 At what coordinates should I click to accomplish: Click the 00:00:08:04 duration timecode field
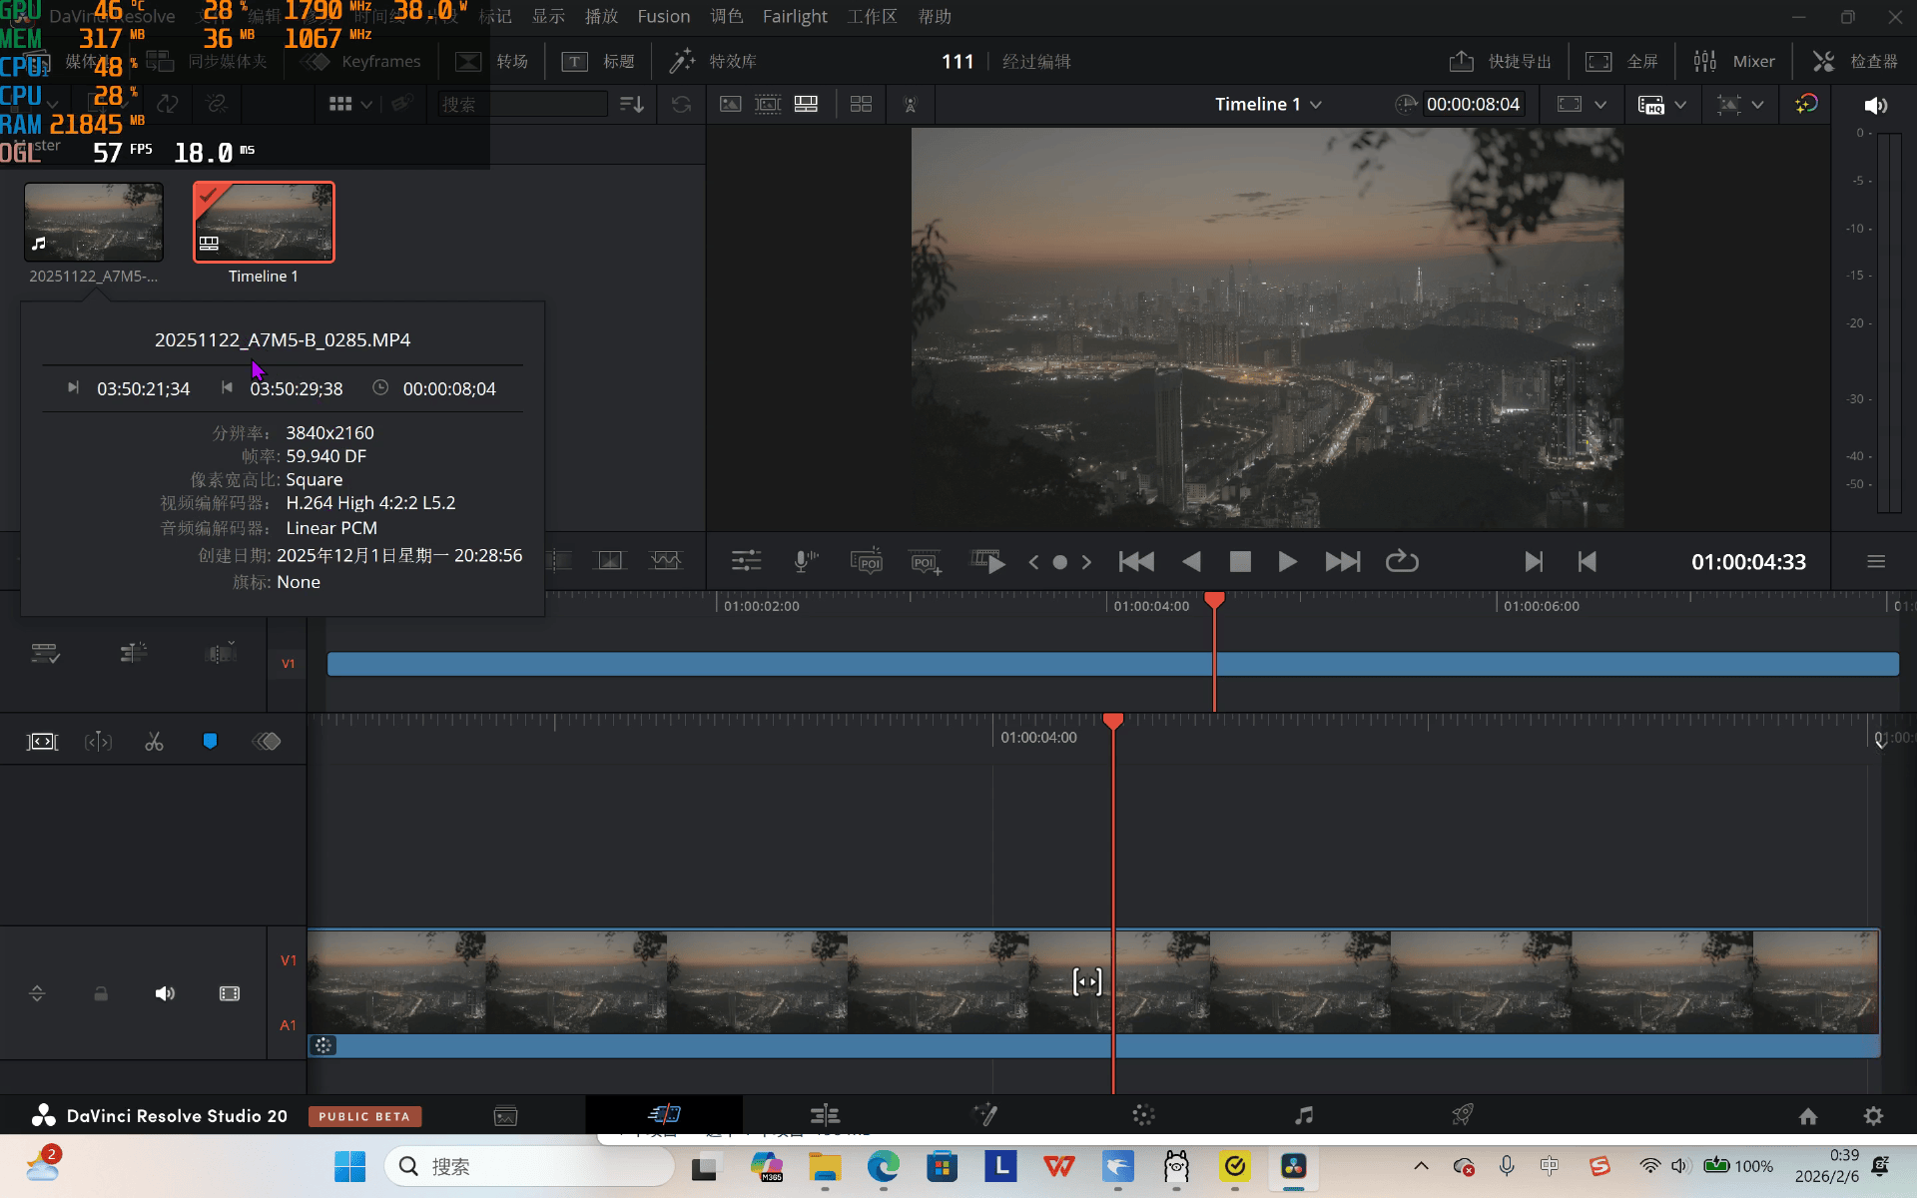click(1473, 104)
